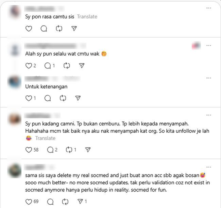This screenshot has height=208, width=221.
Task: Repost the 'Untuk ketenangan' comment
Action: (x=63, y=98)
